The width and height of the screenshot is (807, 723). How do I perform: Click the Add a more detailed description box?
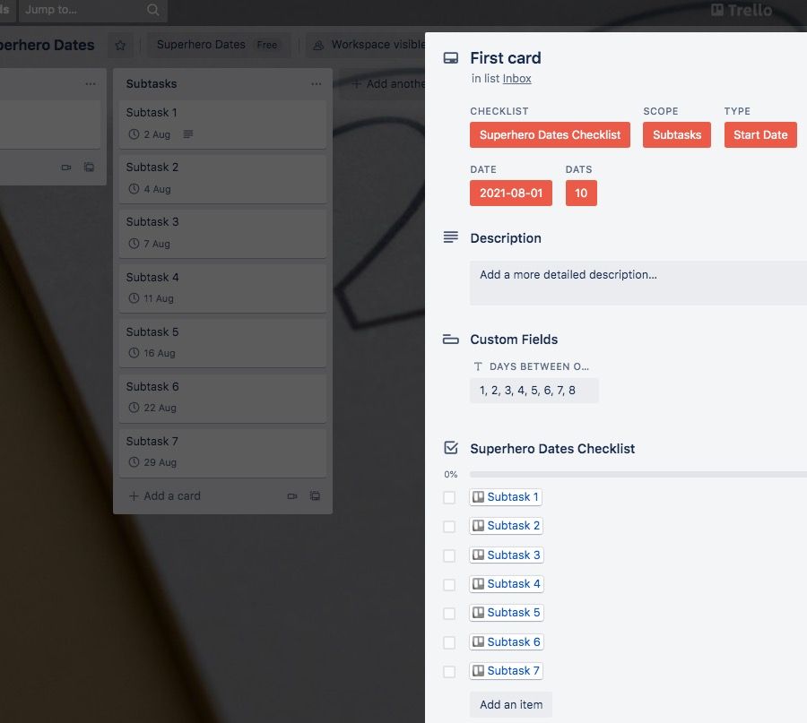(638, 283)
